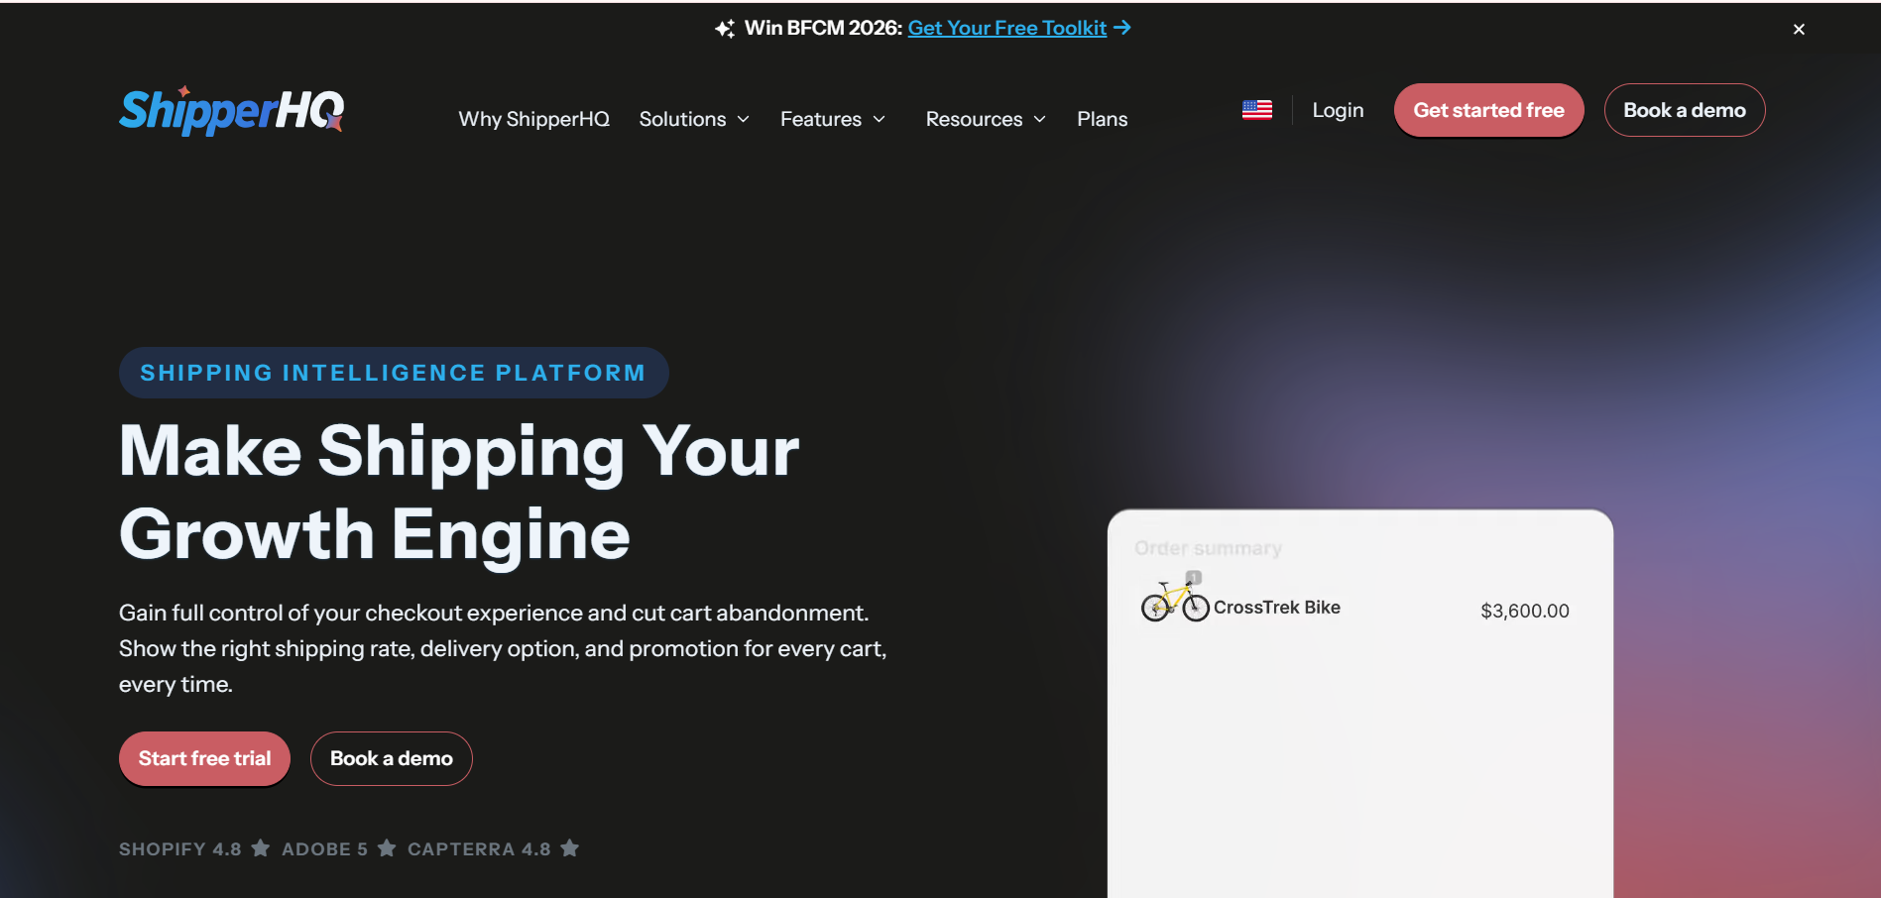Click the sparkle icon in the promo banner
The height and width of the screenshot is (898, 1881).
pyautogui.click(x=725, y=29)
